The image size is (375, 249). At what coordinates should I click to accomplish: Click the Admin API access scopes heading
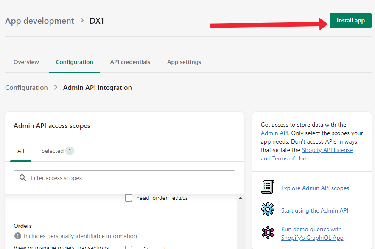(52, 126)
